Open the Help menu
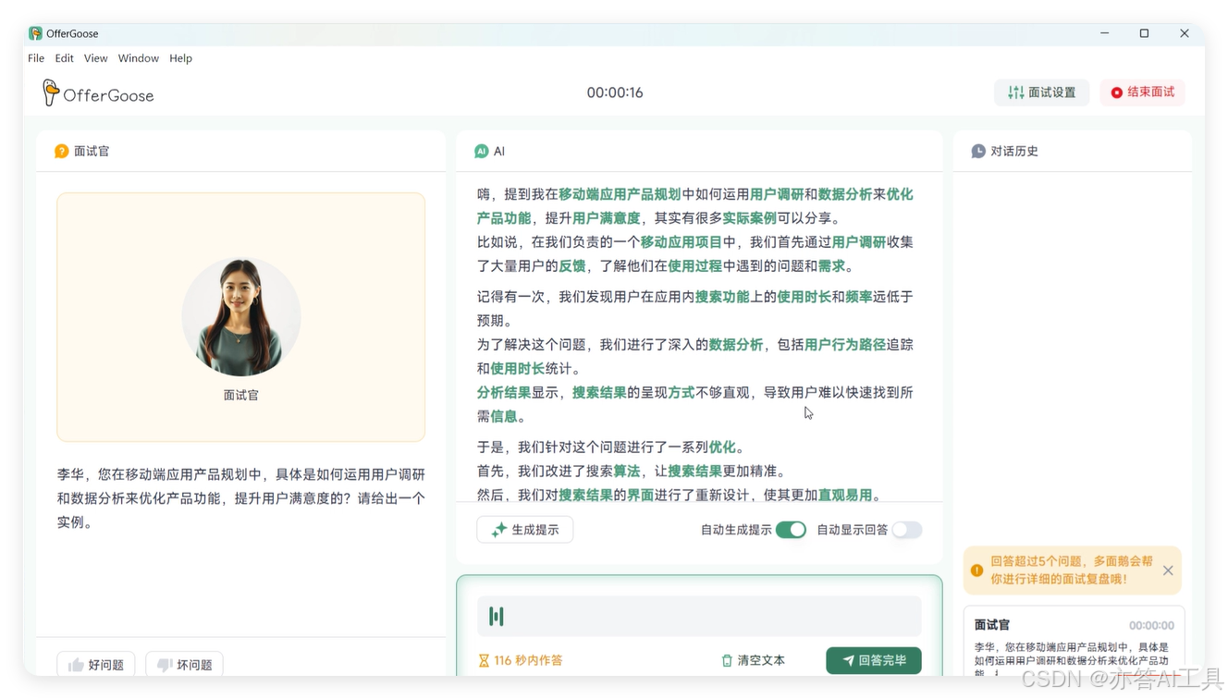Screen dimensions: 1228x699 click(180, 57)
